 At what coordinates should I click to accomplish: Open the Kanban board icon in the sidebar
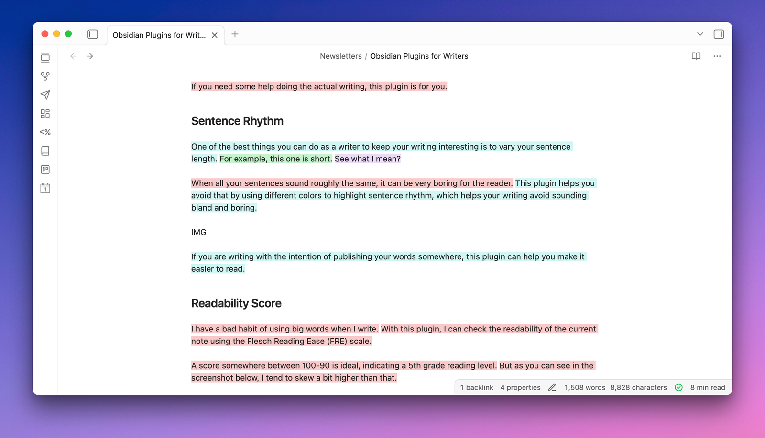point(45,169)
